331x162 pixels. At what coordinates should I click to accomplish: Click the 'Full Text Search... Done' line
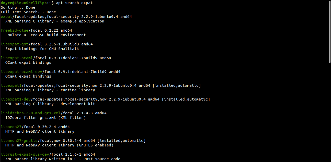[x=28, y=12]
